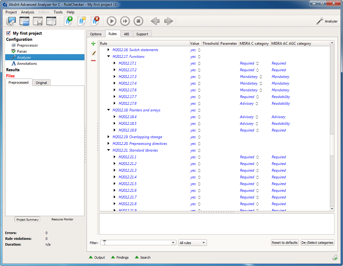
Task: Click the new project toolbar icon
Action: 11,21
